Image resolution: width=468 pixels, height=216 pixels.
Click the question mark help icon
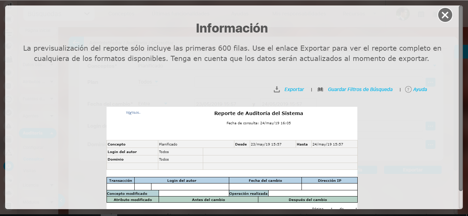click(x=408, y=89)
